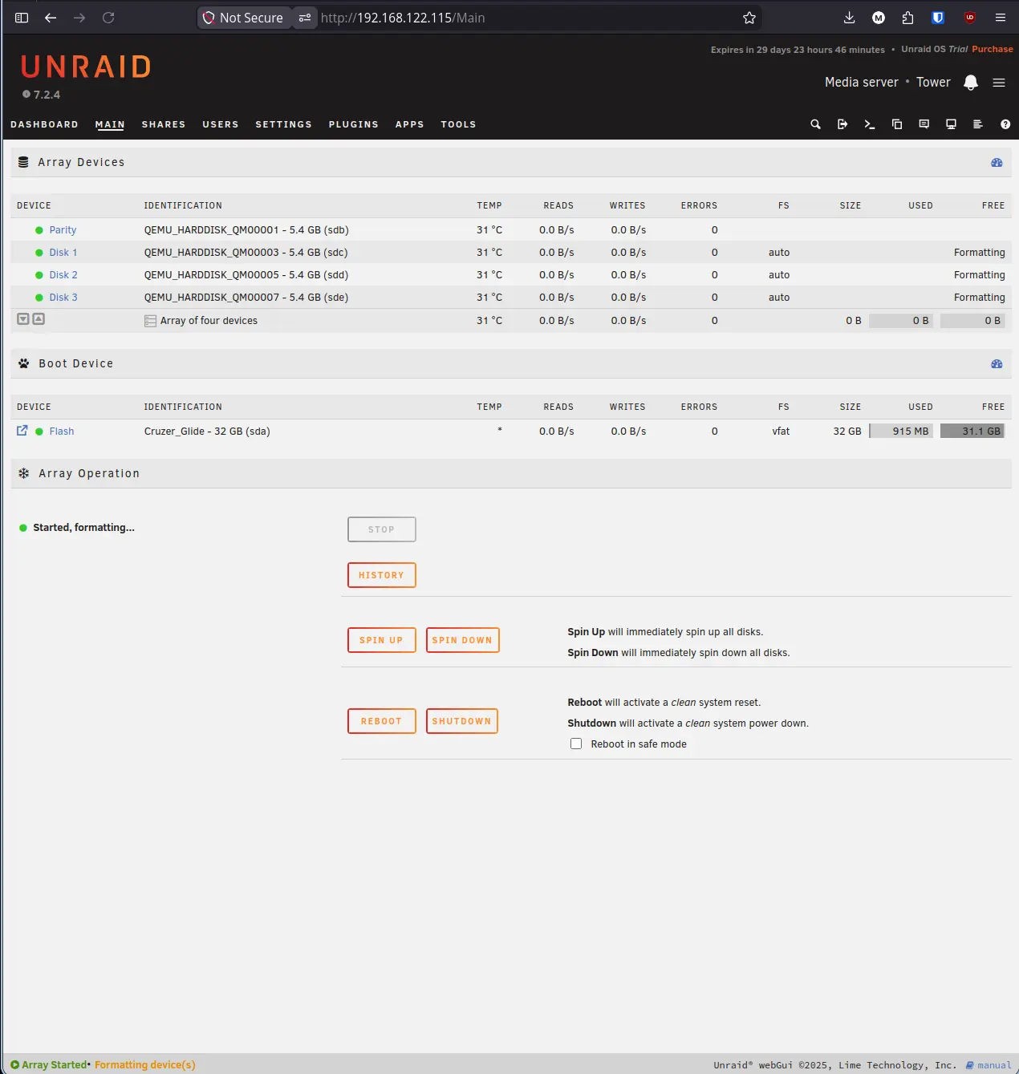Click the Purchase link
Image resolution: width=1019 pixels, height=1074 pixels.
coord(993,49)
